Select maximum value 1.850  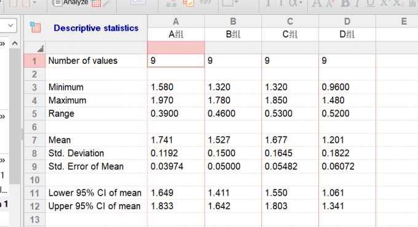point(290,100)
